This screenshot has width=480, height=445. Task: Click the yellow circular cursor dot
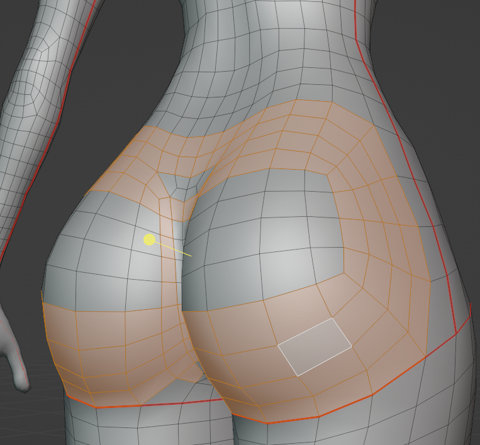pos(149,239)
